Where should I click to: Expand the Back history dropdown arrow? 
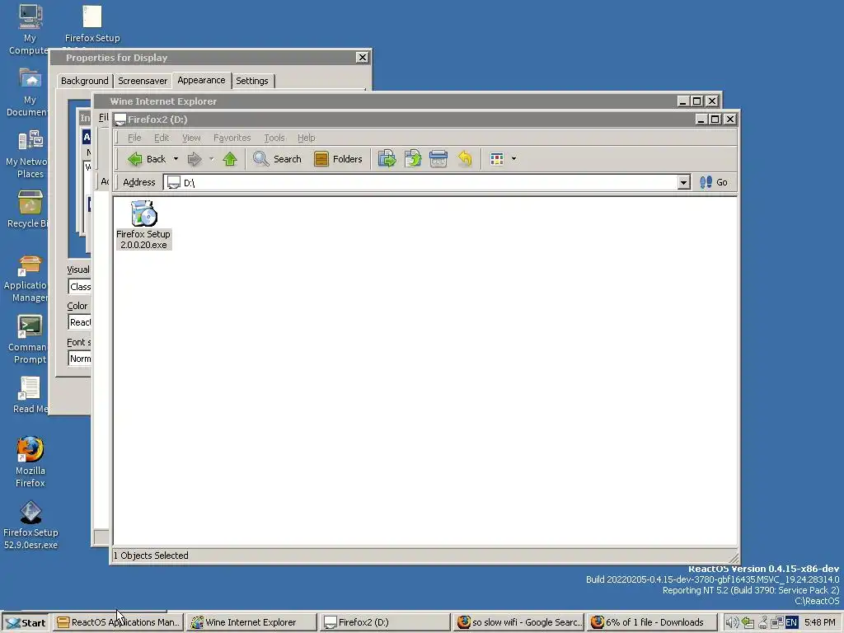click(x=176, y=159)
